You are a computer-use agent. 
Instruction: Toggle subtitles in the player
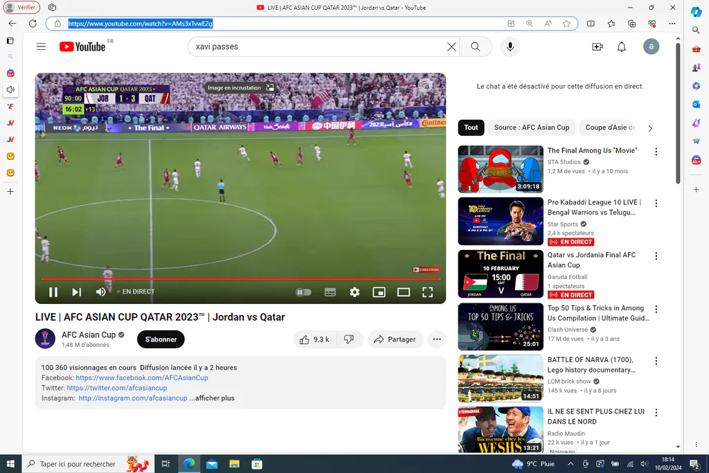pos(330,292)
